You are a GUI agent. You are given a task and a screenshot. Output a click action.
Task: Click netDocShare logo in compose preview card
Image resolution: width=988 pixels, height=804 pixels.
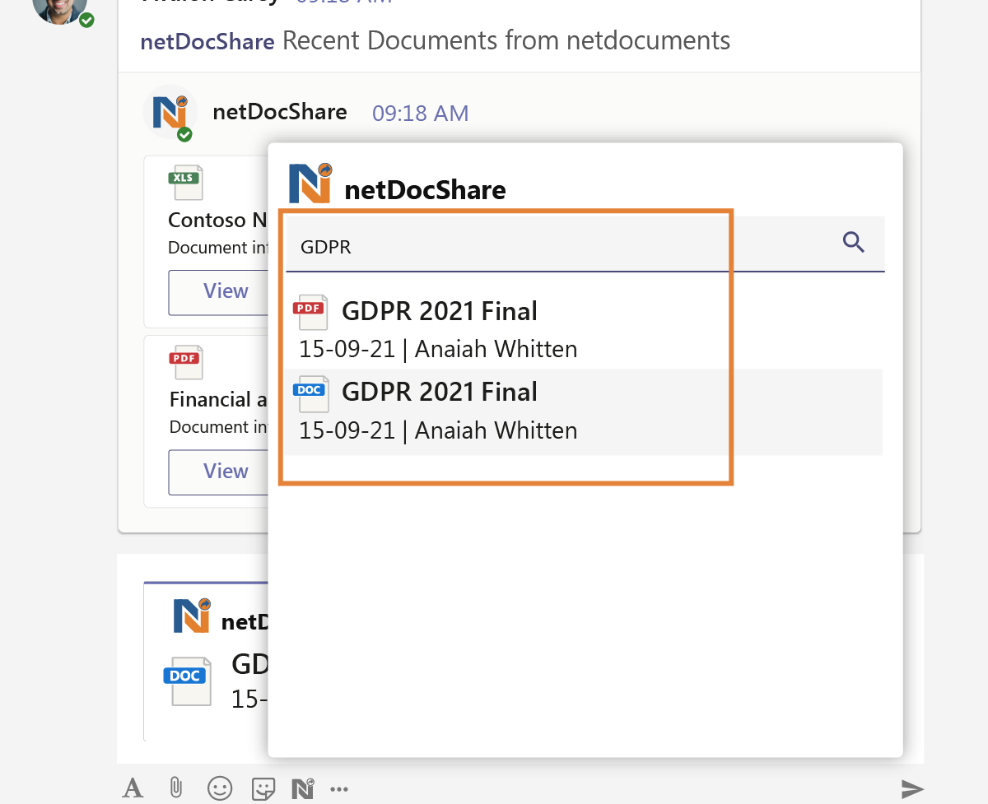[x=192, y=616]
